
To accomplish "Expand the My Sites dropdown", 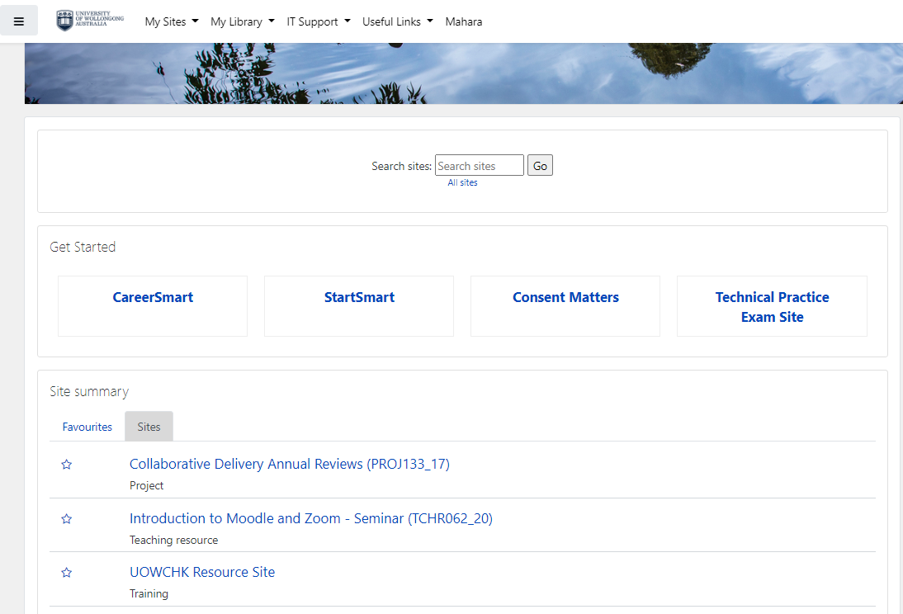I will [x=172, y=22].
